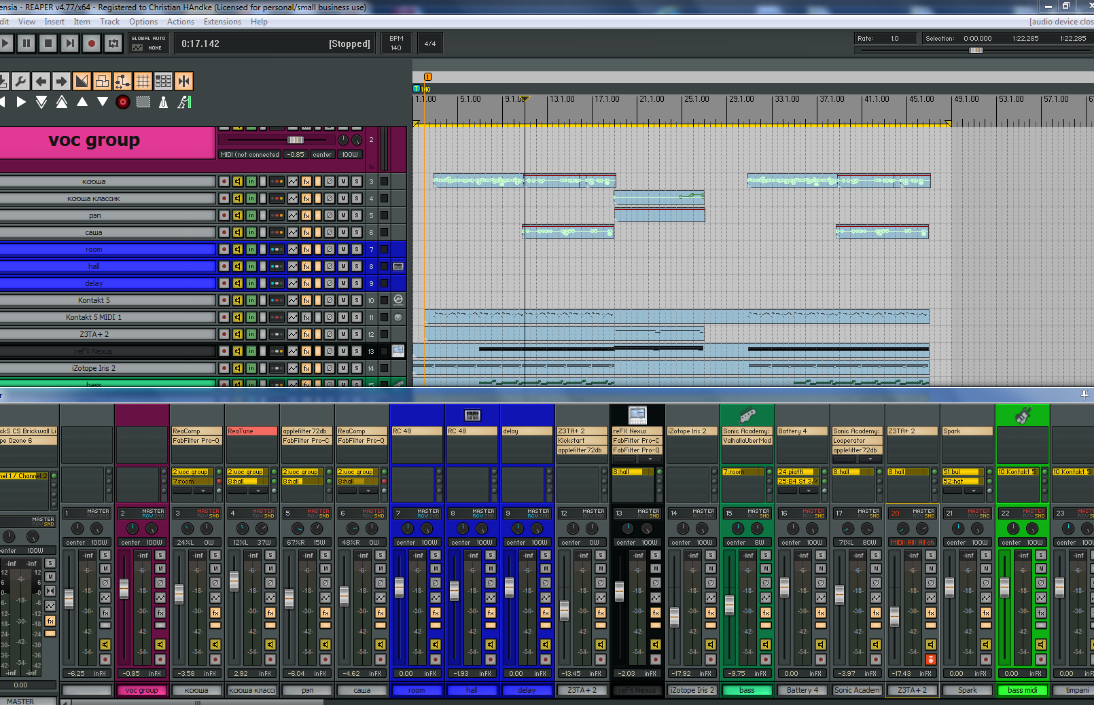The height and width of the screenshot is (705, 1094).
Task: Open the 4/4 time signature selector
Action: (430, 43)
